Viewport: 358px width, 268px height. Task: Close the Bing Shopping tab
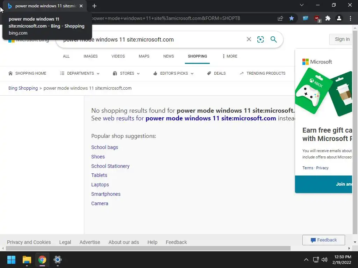click(x=81, y=6)
